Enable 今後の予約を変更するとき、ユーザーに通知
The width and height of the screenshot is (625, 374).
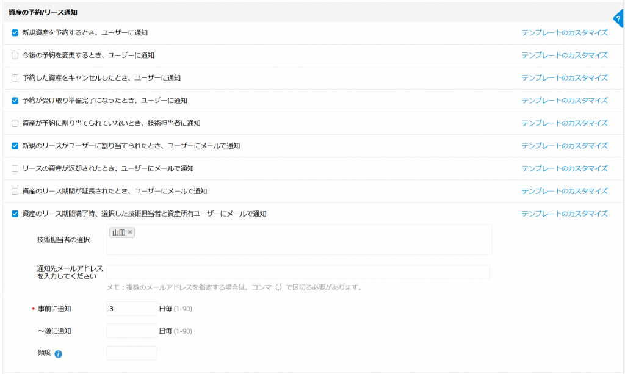[15, 56]
